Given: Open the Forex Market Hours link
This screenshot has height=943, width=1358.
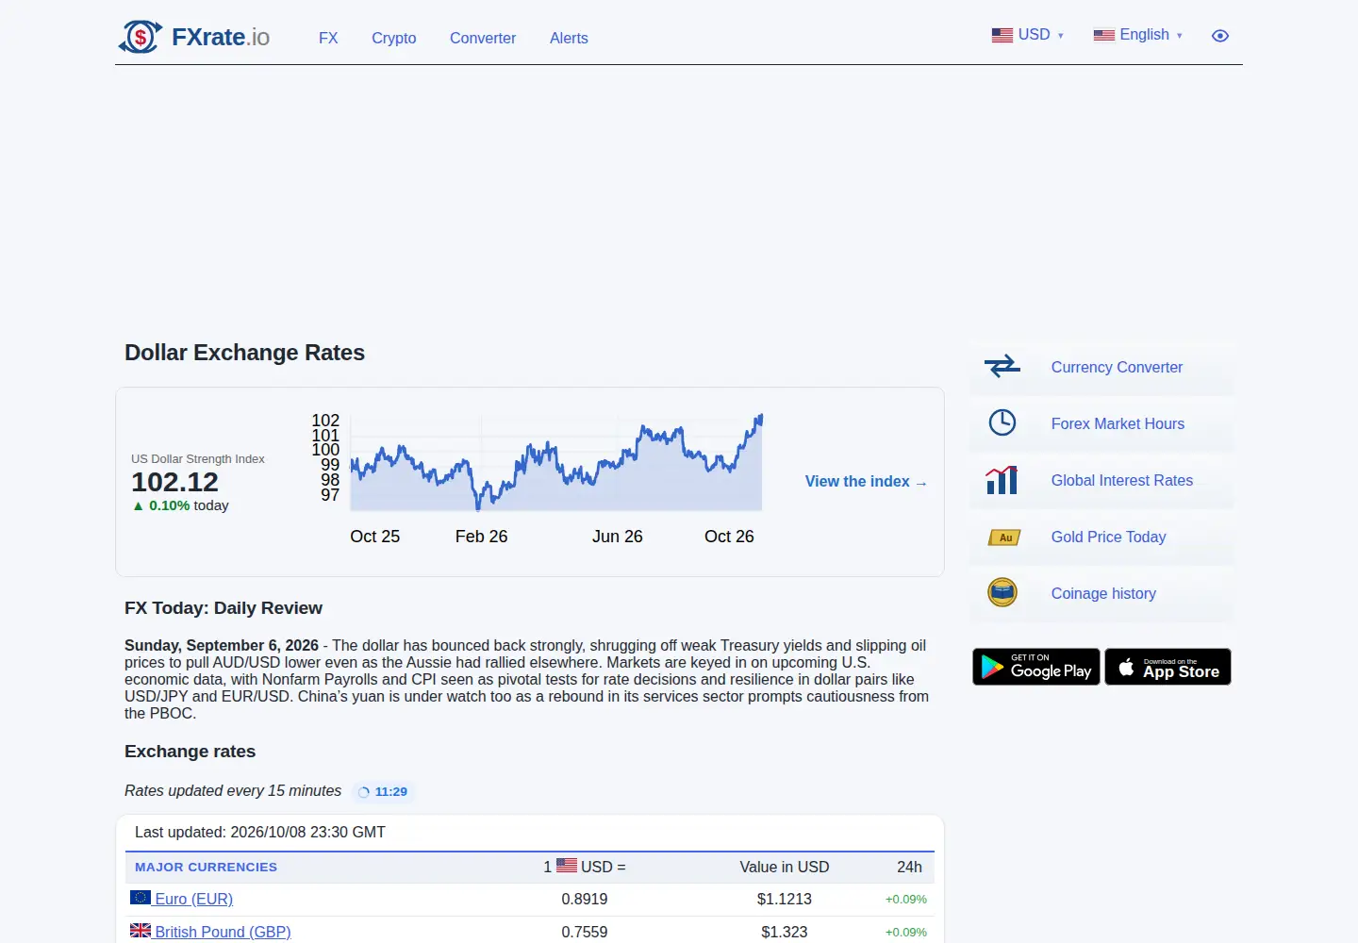Looking at the screenshot, I should pos(1118,423).
